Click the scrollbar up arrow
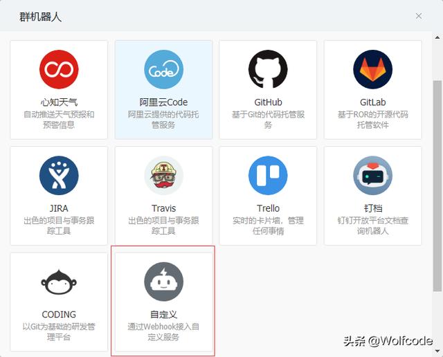Viewport: 443px width, 357px height. click(437, 37)
